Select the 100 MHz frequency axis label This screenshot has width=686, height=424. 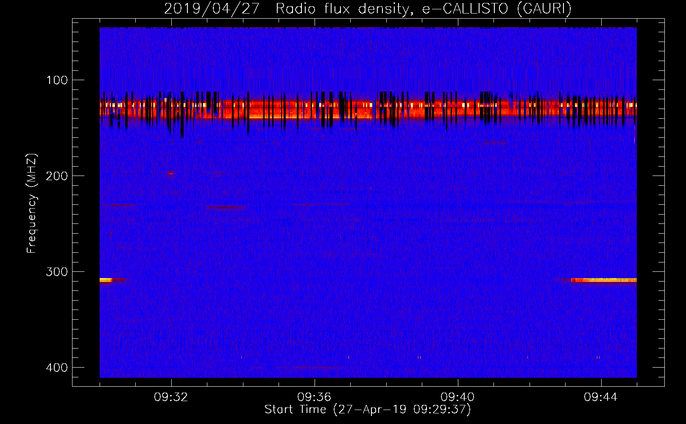pos(57,80)
